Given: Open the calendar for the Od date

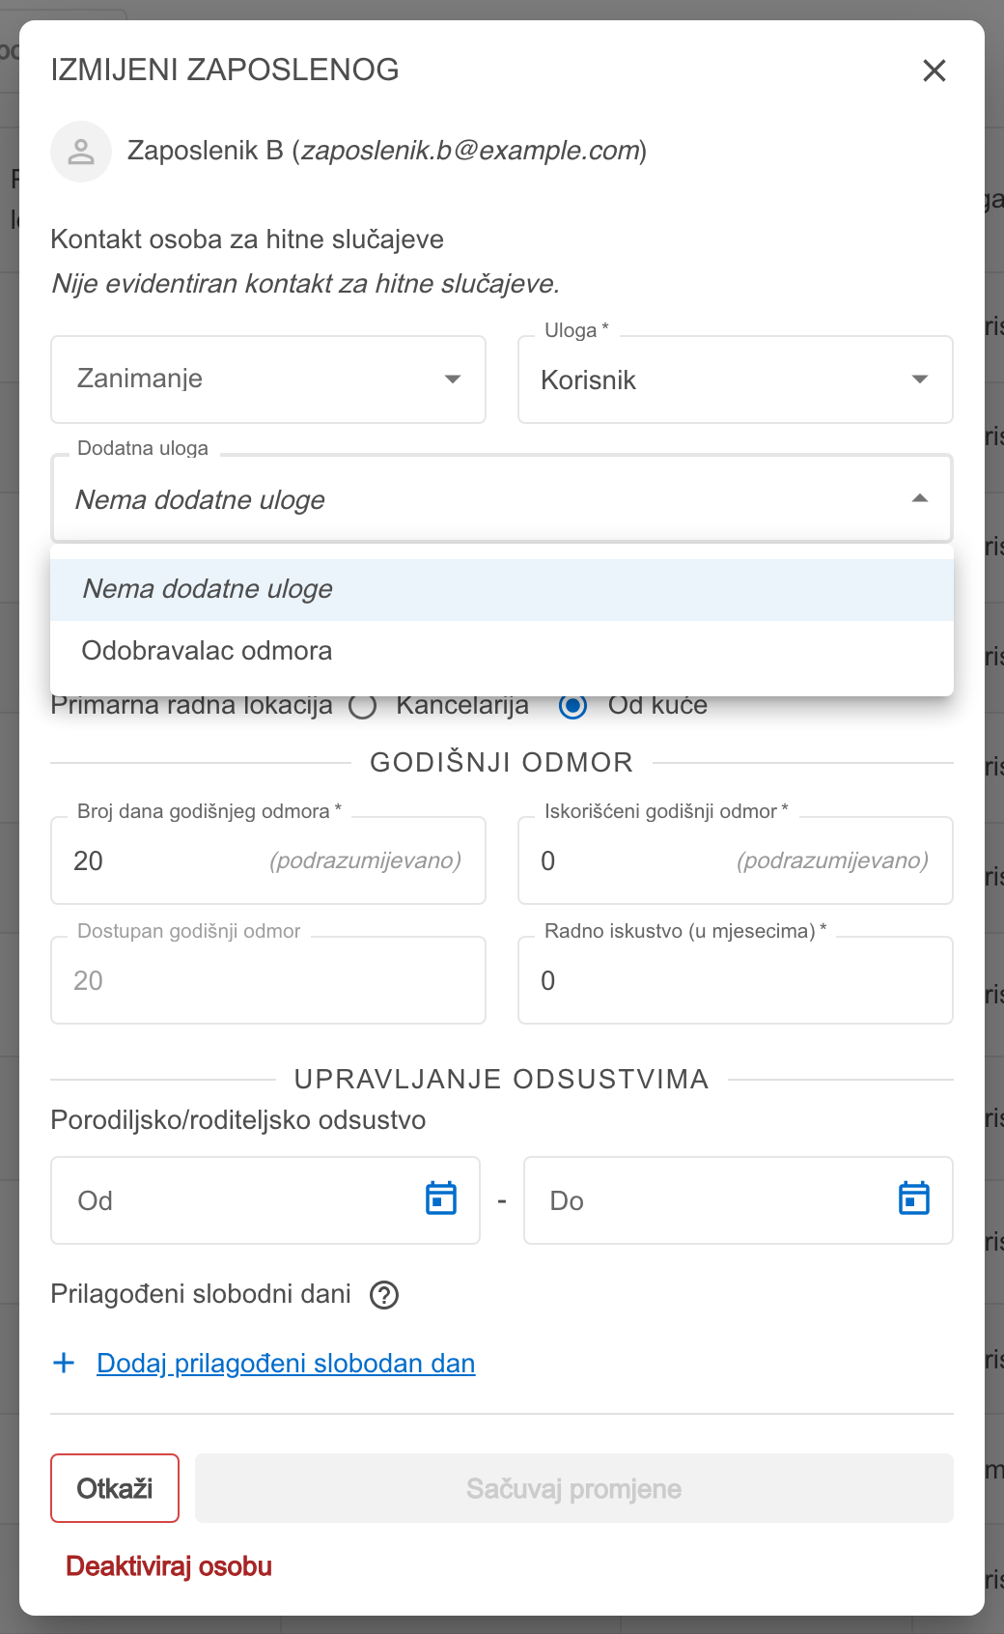Looking at the screenshot, I should click(x=441, y=1198).
